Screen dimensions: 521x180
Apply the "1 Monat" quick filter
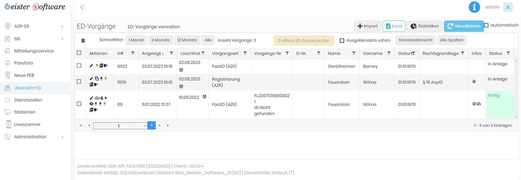tap(136, 40)
